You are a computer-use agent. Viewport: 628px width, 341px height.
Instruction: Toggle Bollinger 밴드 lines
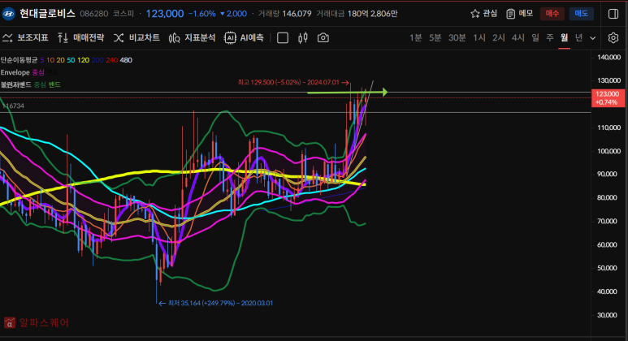tap(54, 85)
